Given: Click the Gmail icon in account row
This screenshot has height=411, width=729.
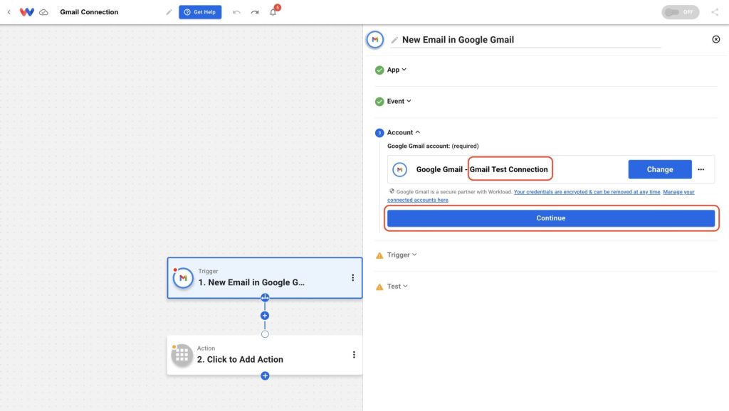Looking at the screenshot, I should pyautogui.click(x=399, y=169).
